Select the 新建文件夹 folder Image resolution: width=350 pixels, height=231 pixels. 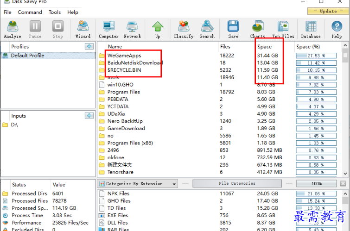coord(219,165)
